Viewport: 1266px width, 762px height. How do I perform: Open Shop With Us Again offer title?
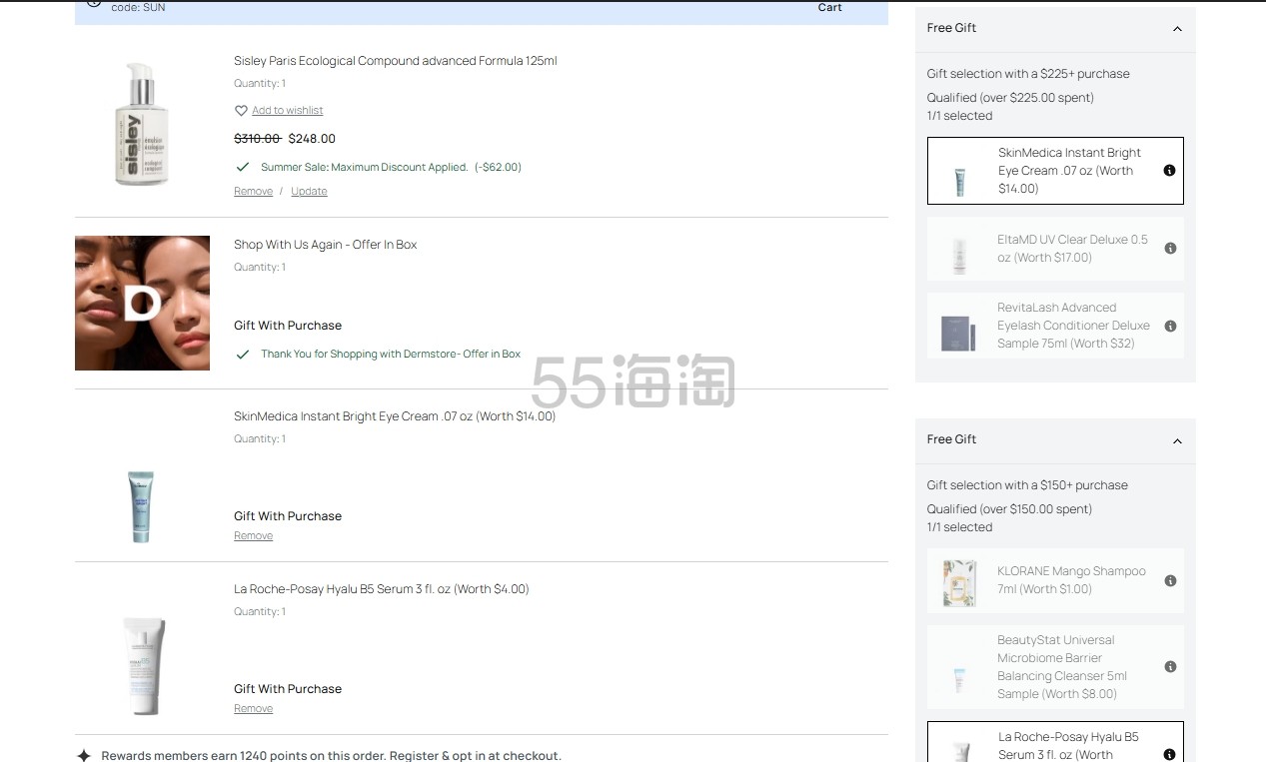click(x=325, y=245)
